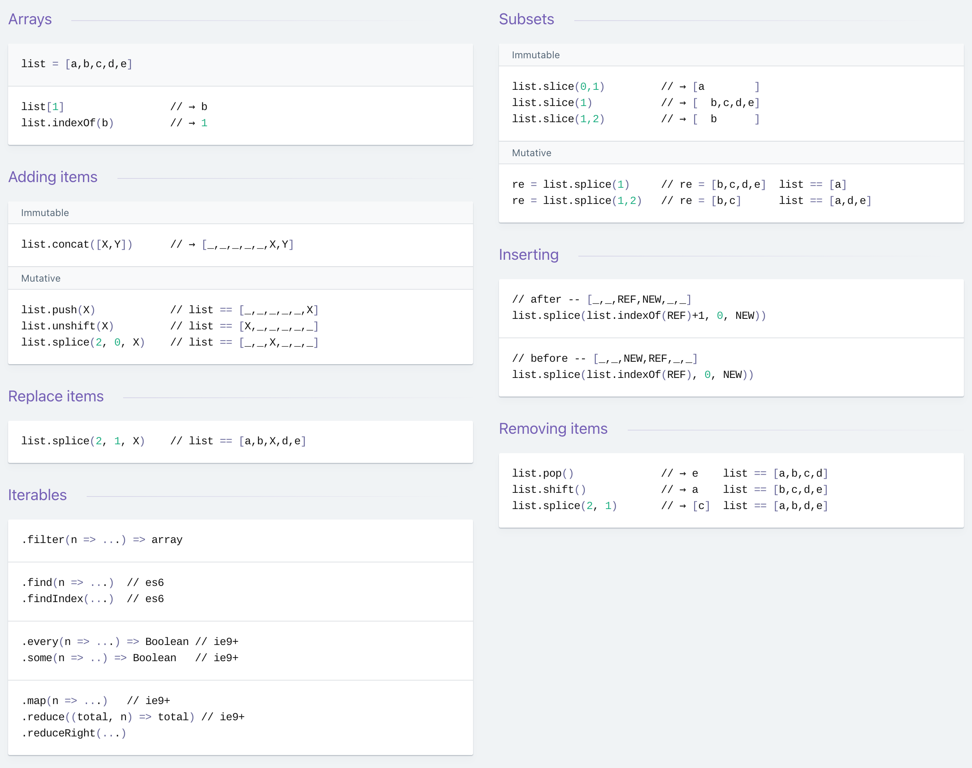Screen dimensions: 972x768
Task: Click the '.every(n => ...)' line
Action: point(130,642)
